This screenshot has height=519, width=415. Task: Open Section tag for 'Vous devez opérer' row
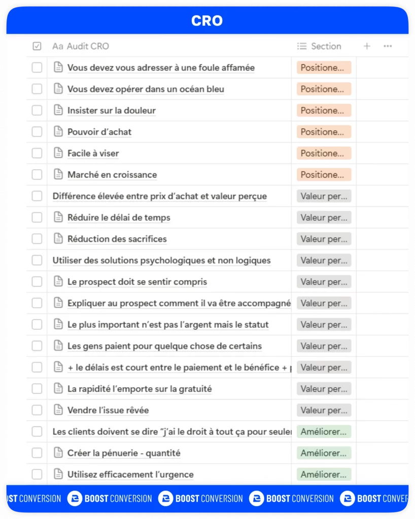324,89
